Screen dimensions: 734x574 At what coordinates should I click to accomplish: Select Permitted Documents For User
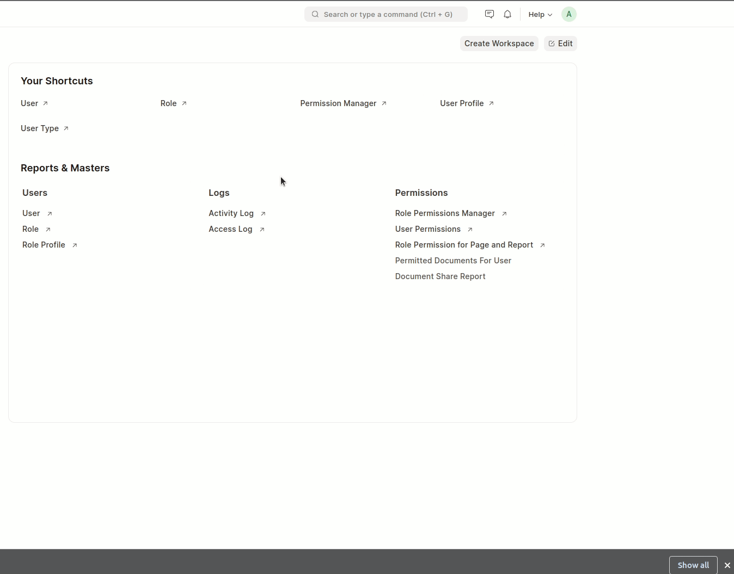pos(453,261)
